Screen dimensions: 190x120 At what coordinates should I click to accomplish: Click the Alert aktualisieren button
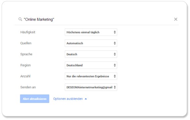coord(35,99)
